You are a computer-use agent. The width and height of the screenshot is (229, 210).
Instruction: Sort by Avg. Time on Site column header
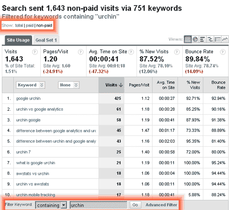[x=166, y=85]
